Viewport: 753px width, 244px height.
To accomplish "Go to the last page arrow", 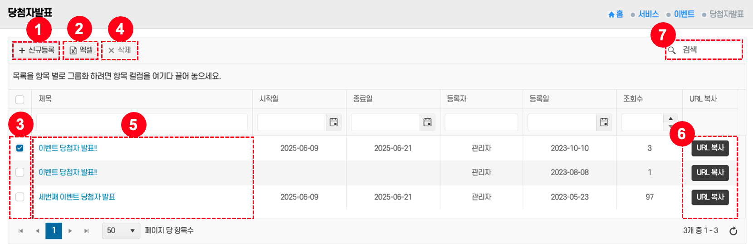I will click(x=86, y=231).
